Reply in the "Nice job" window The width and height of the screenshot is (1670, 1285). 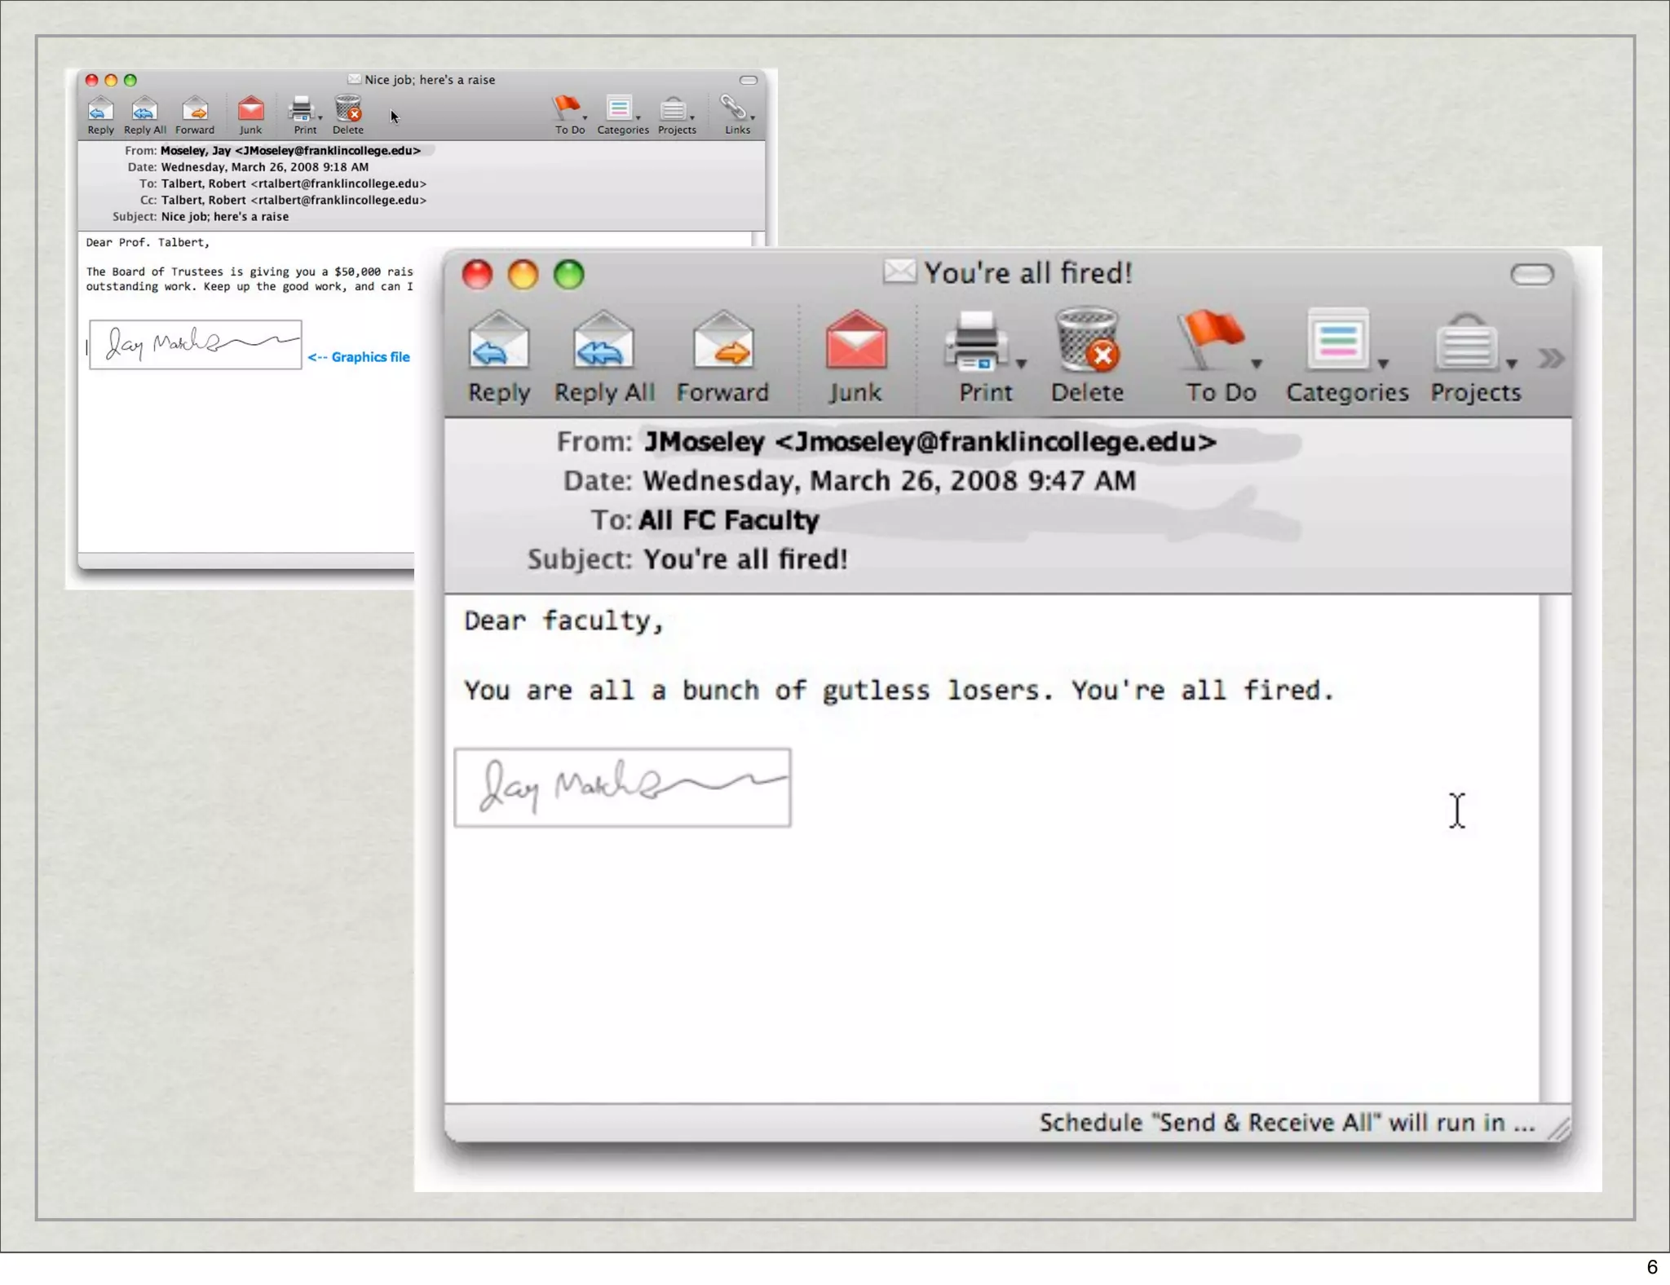(x=100, y=115)
